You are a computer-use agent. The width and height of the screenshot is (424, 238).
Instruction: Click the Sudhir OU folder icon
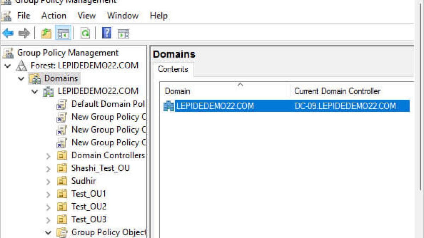(62, 181)
